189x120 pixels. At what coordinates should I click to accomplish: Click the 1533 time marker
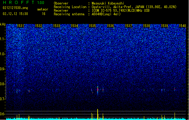(x=56, y=26)
